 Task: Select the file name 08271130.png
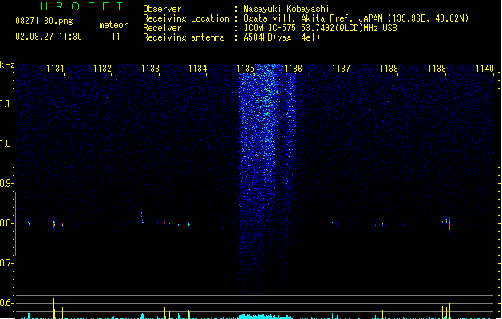44,21
